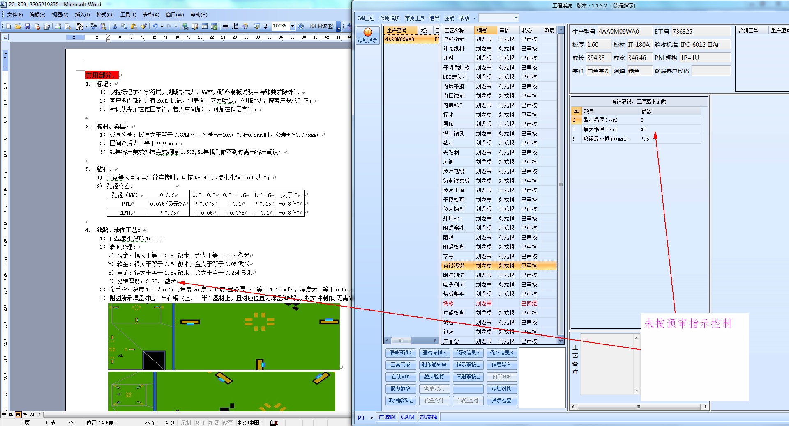
Task: Click the 叠层验算 button
Action: (x=434, y=377)
